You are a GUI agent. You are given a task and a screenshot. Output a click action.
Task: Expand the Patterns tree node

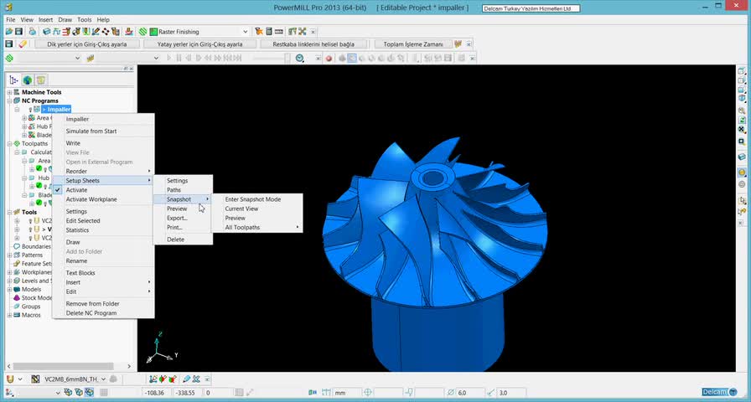pos(9,255)
